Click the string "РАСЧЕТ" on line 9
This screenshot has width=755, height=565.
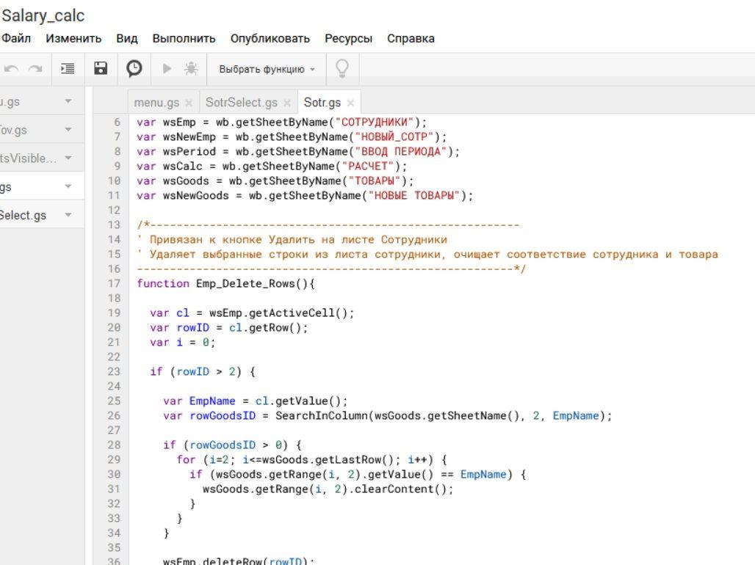[x=368, y=167]
